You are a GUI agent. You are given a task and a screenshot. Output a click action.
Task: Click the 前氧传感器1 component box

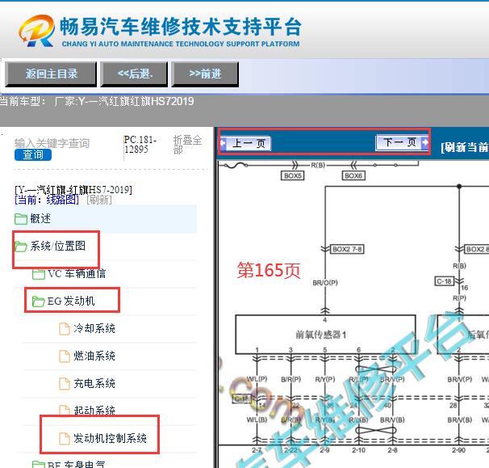click(325, 335)
